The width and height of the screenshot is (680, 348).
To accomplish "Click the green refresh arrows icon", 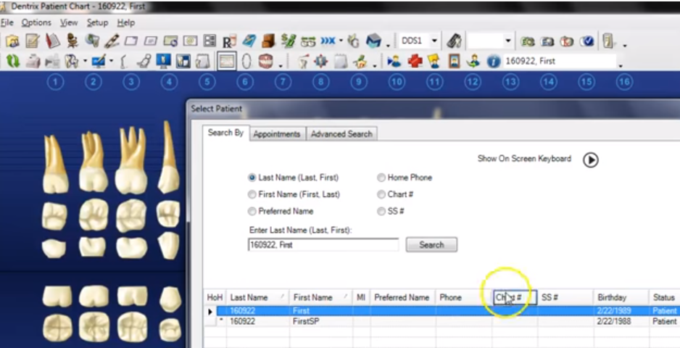I will [13, 62].
